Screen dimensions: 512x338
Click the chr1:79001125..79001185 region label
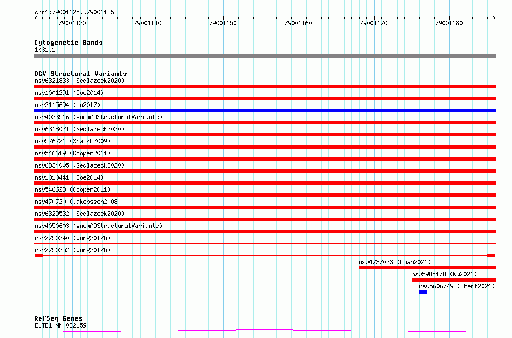(74, 12)
